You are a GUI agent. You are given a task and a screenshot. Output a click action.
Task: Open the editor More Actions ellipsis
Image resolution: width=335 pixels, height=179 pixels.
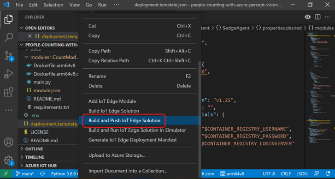click(x=327, y=17)
